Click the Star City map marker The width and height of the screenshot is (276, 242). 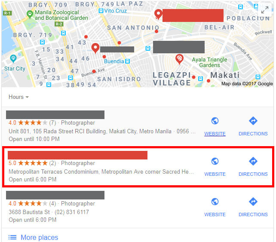13,58
